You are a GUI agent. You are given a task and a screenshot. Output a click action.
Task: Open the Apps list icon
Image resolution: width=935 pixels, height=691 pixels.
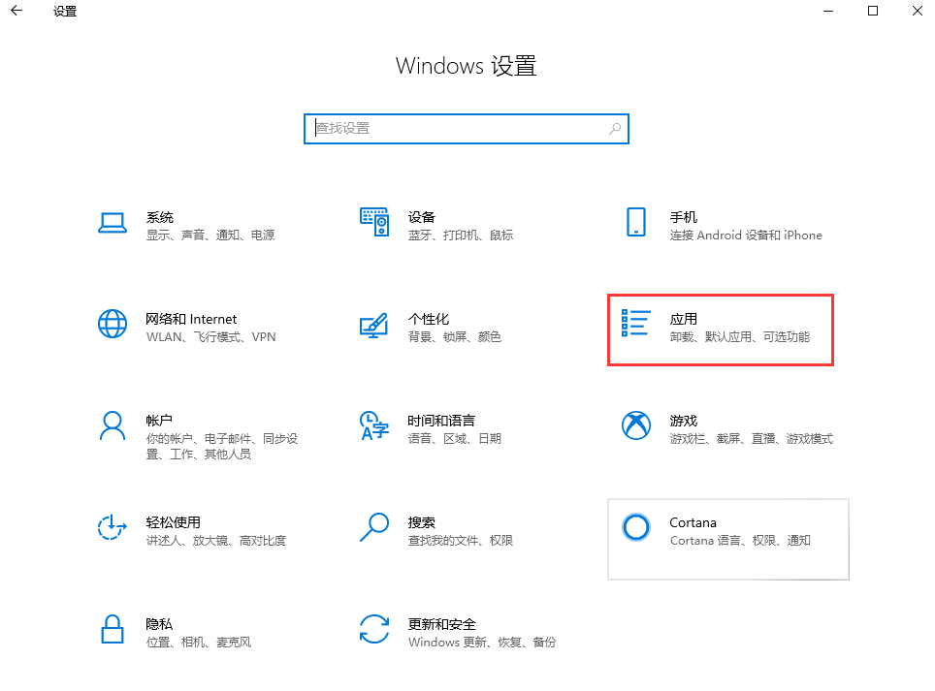point(635,323)
